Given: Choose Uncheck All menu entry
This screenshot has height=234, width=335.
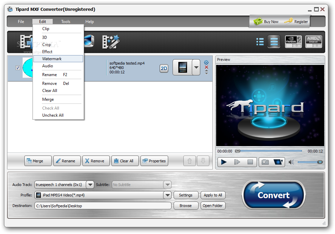Looking at the screenshot, I should [x=58, y=115].
